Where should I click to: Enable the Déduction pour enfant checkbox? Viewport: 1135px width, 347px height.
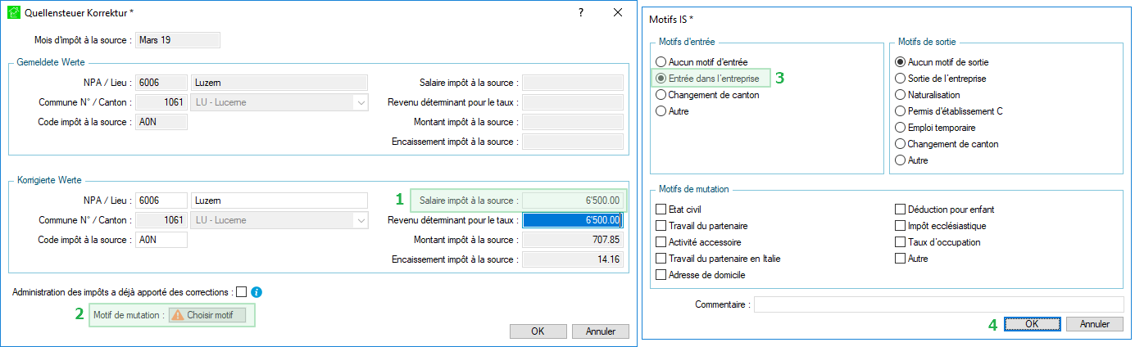coord(901,210)
